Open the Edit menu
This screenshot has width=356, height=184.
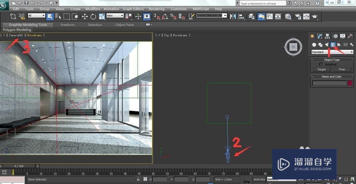16,9
